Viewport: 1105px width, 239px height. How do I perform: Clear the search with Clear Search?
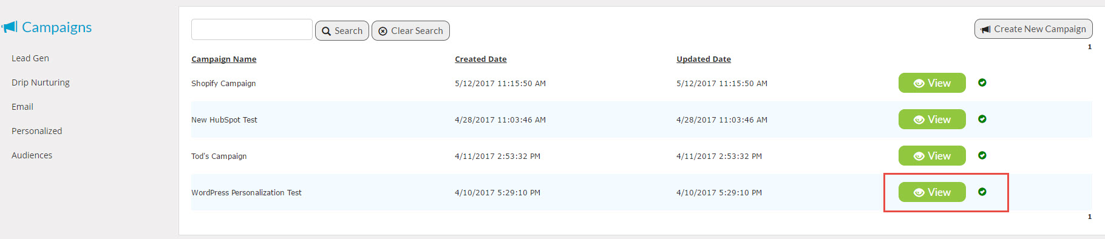click(x=410, y=30)
